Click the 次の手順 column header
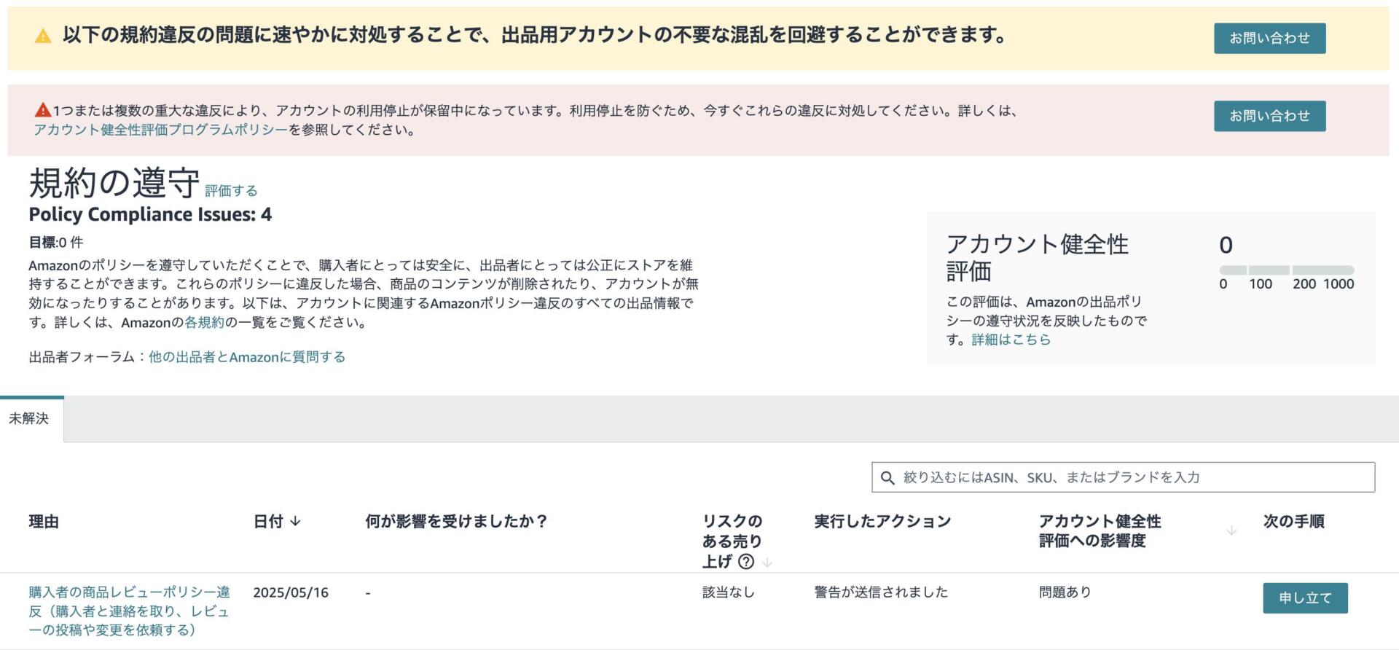The height and width of the screenshot is (650, 1399). pos(1293,522)
